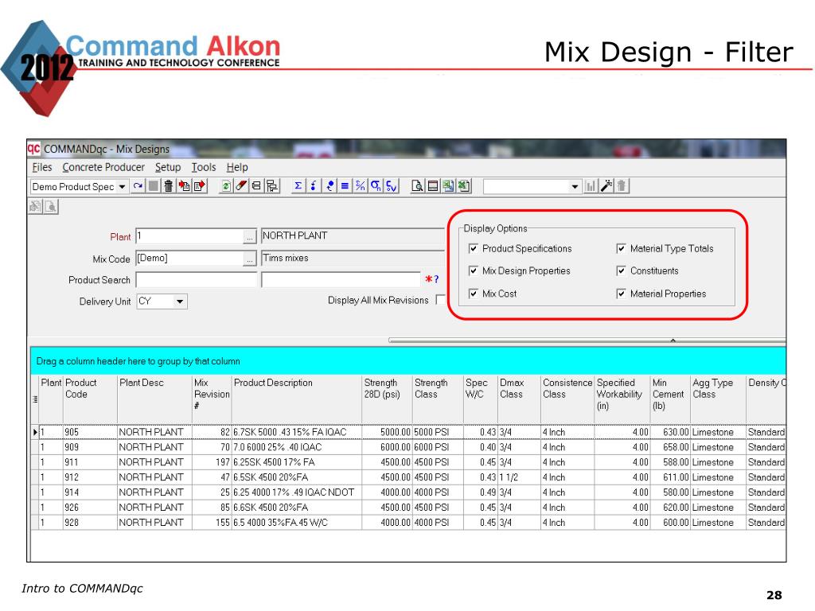The image size is (815, 611).
Task: Click the Plant field browse ellipsis button
Action: [250, 236]
